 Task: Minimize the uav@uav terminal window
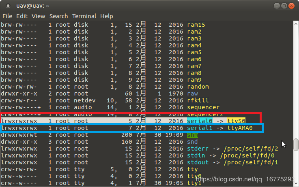click(277, 6)
